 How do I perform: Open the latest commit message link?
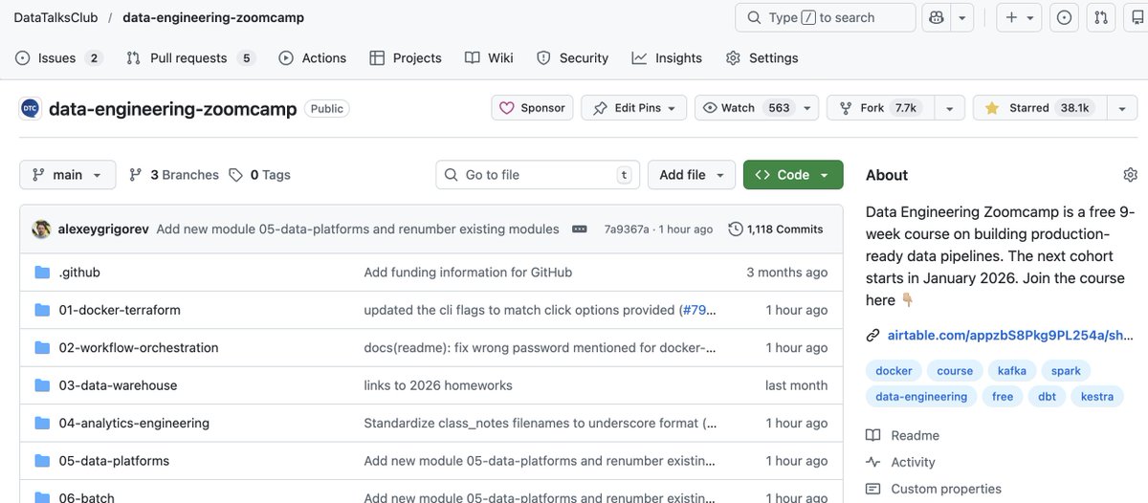click(x=358, y=230)
